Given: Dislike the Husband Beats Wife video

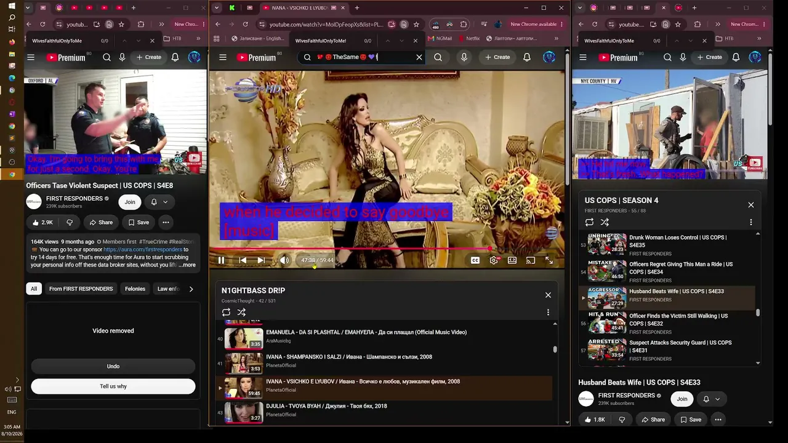Looking at the screenshot, I should (622, 420).
